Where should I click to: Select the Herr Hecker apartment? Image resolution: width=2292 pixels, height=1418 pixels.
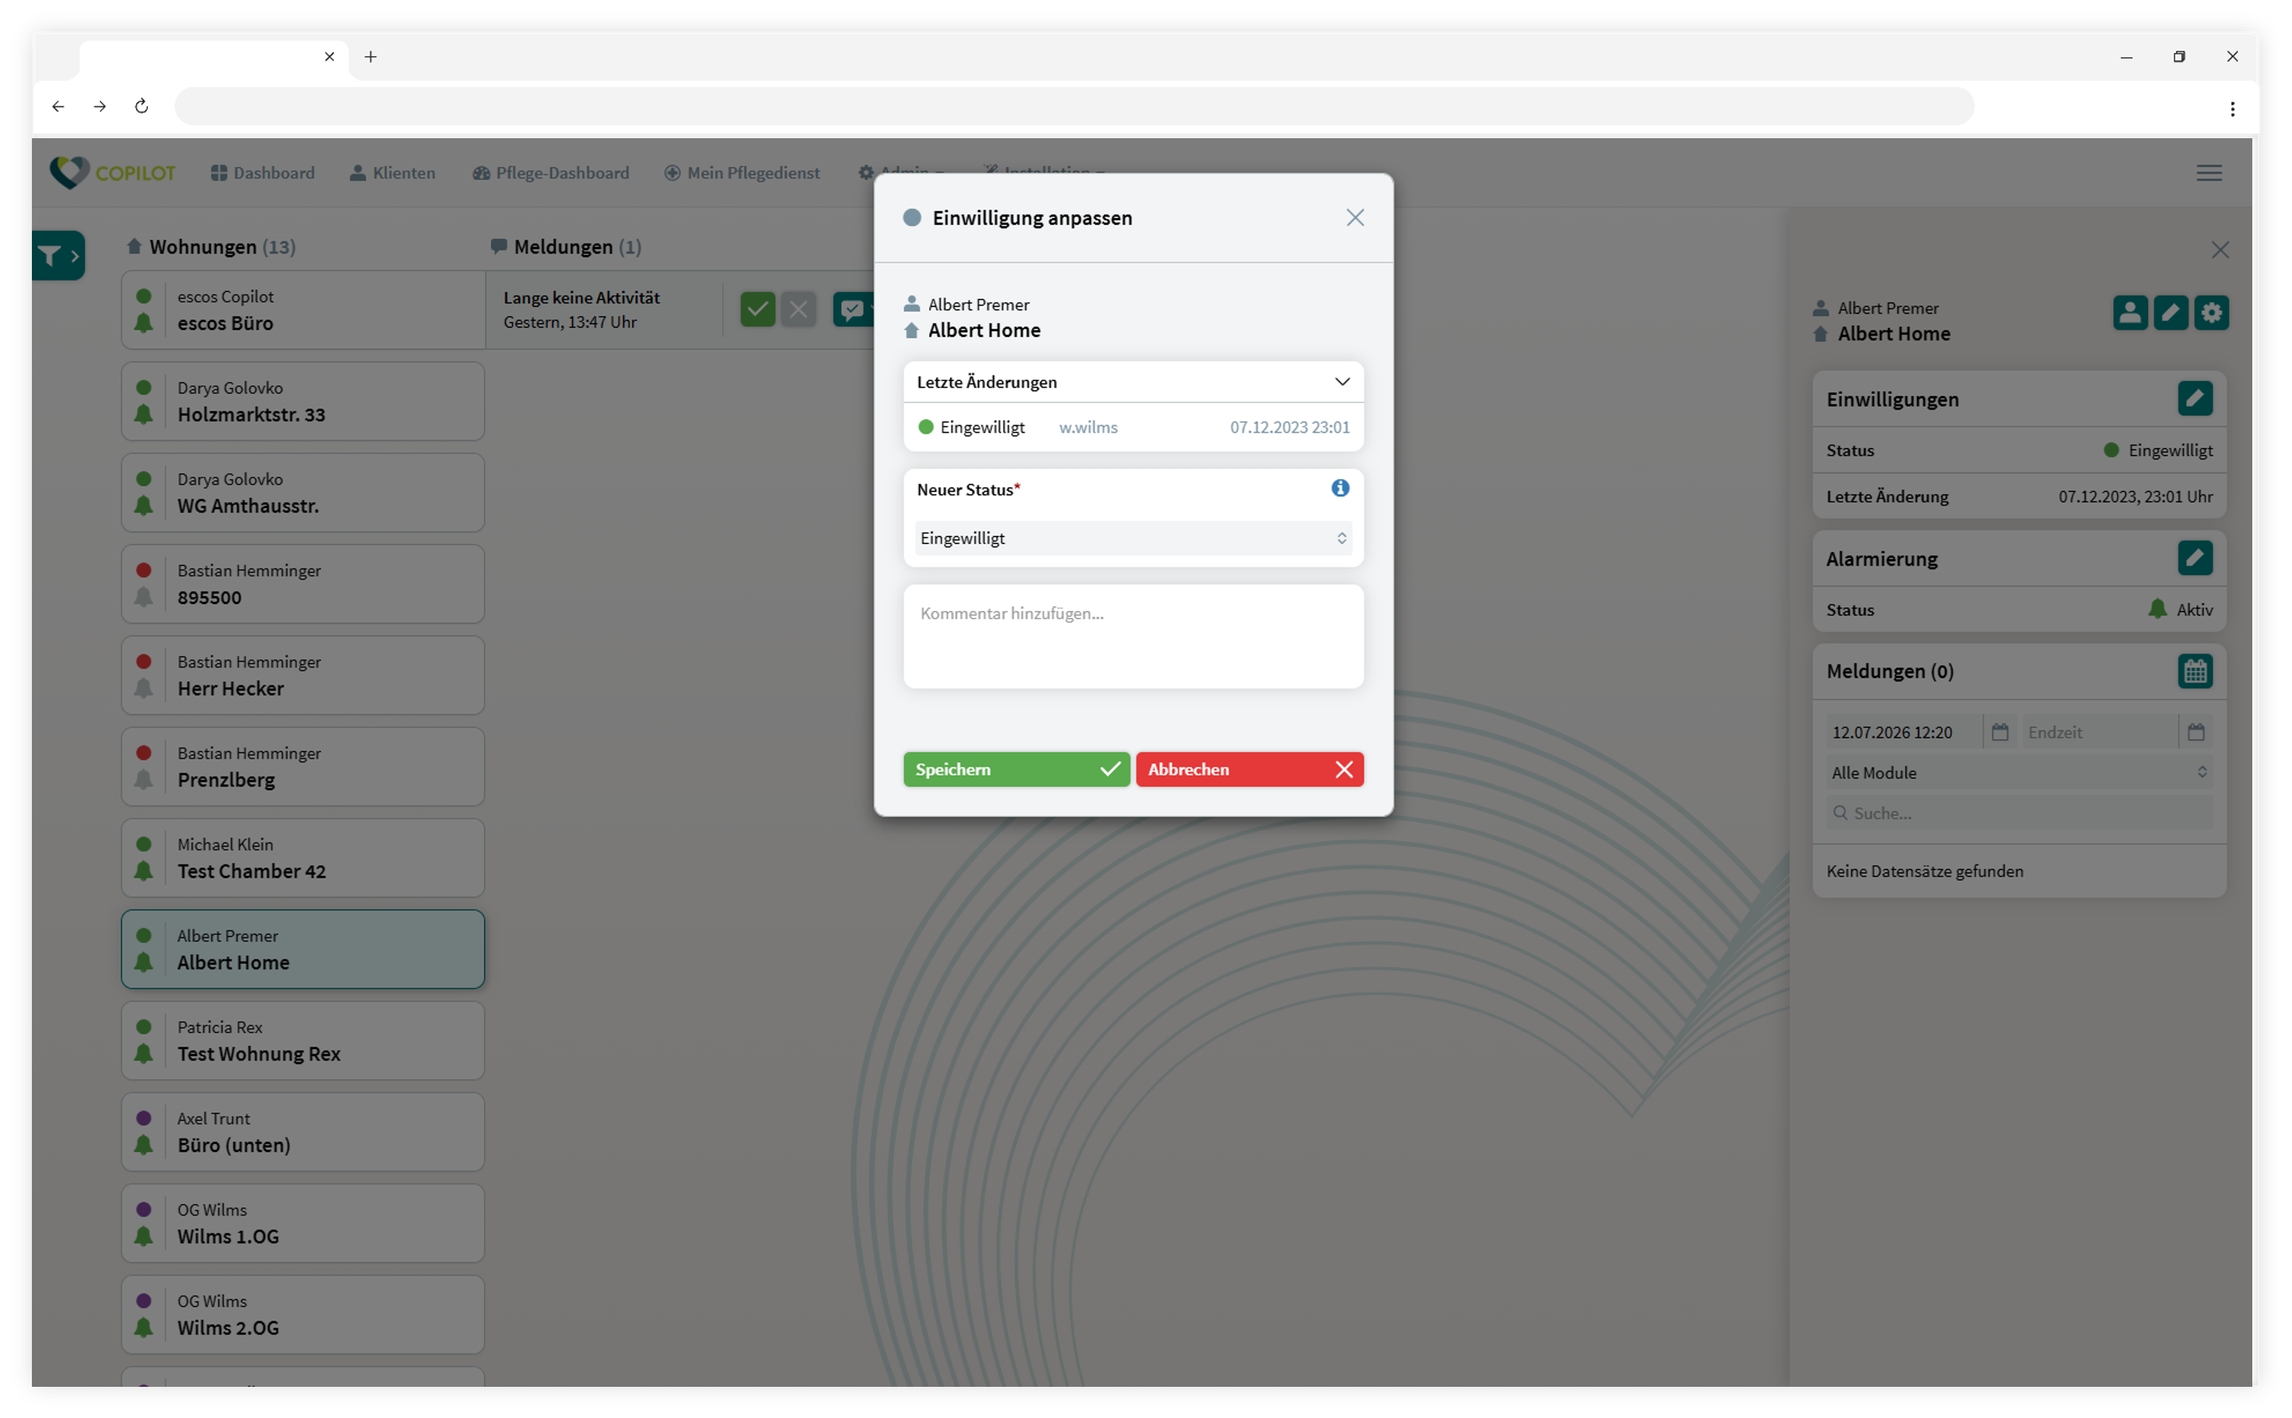click(303, 675)
